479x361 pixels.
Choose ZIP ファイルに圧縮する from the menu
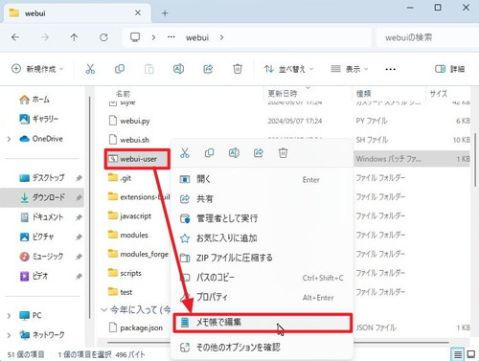(262, 258)
